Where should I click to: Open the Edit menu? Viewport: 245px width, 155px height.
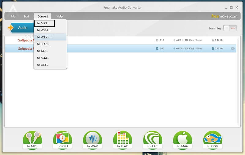point(26,16)
